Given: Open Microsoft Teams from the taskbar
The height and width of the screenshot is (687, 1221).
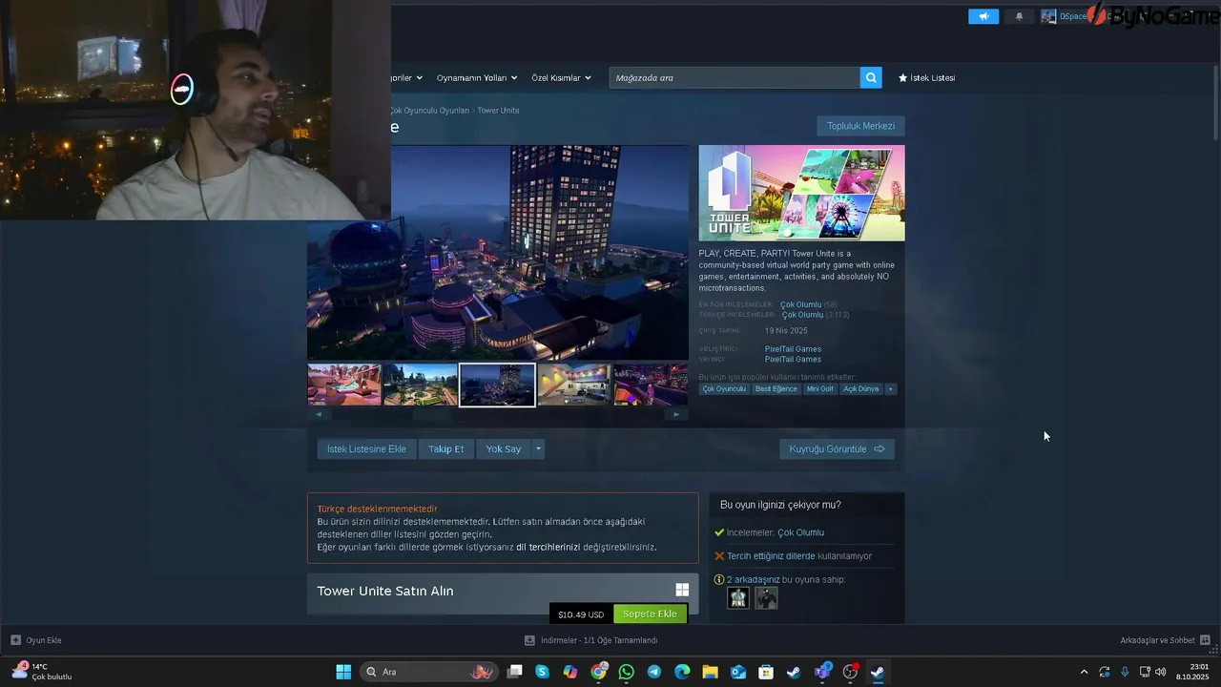Looking at the screenshot, I should [x=822, y=672].
